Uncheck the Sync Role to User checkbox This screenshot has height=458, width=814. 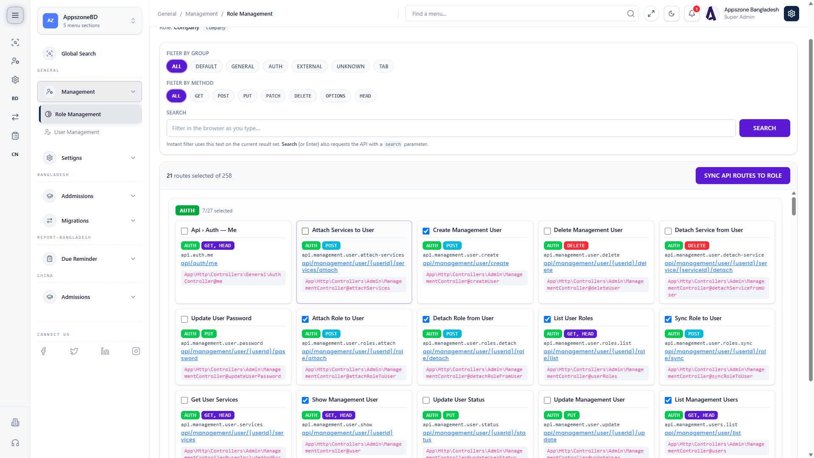point(668,319)
